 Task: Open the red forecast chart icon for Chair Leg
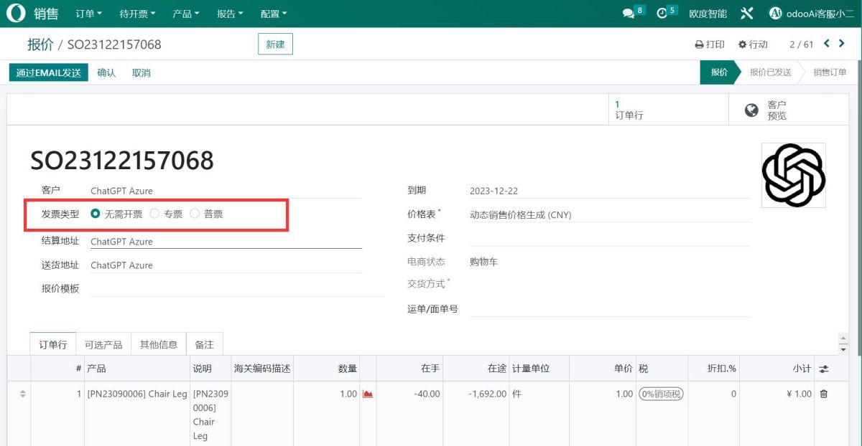[x=368, y=394]
